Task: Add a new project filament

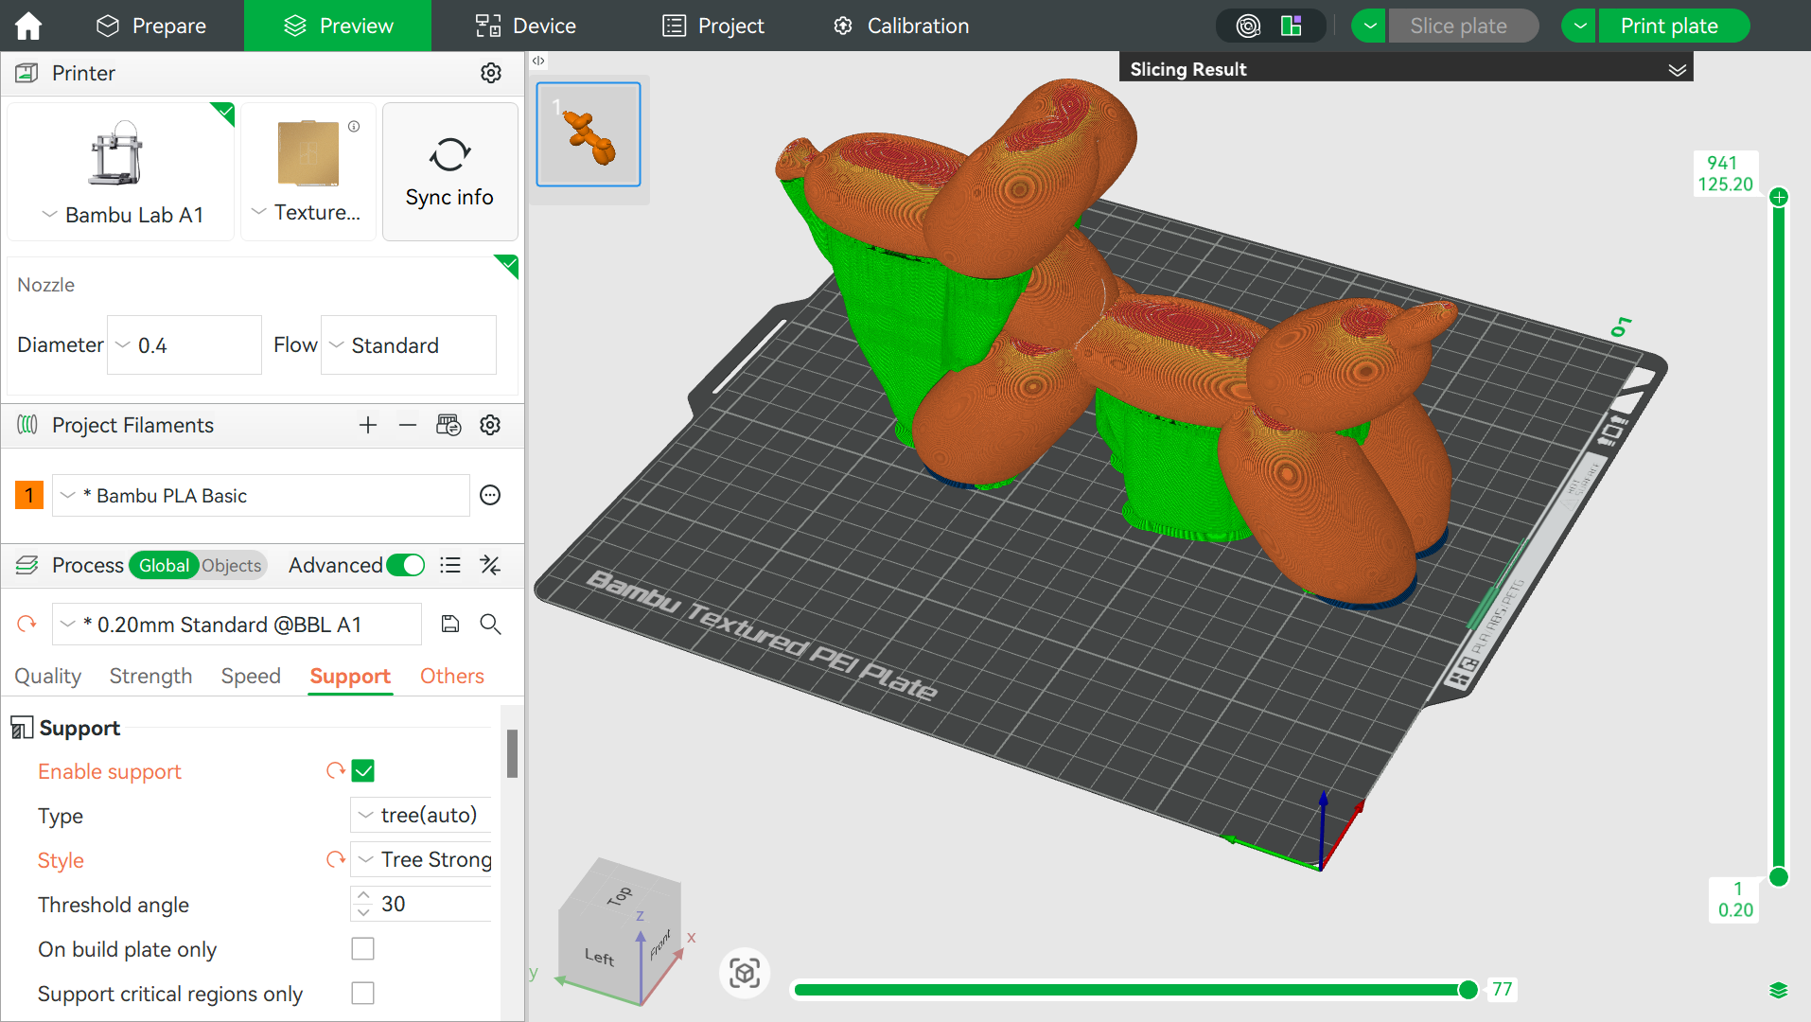Action: [368, 425]
